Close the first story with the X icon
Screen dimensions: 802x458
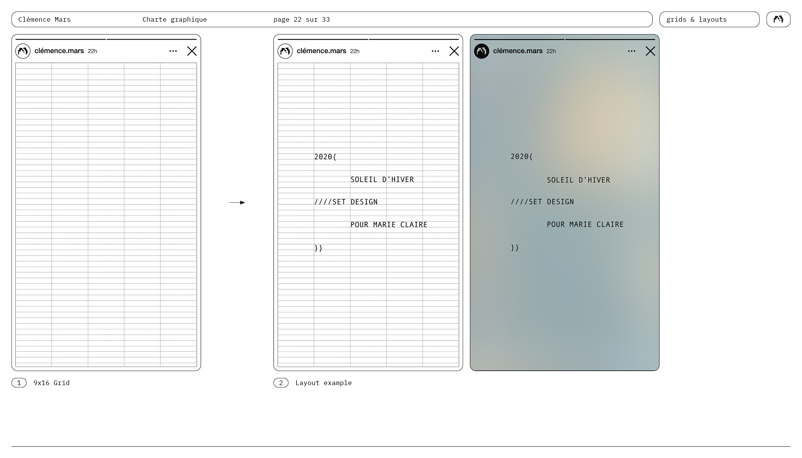192,51
